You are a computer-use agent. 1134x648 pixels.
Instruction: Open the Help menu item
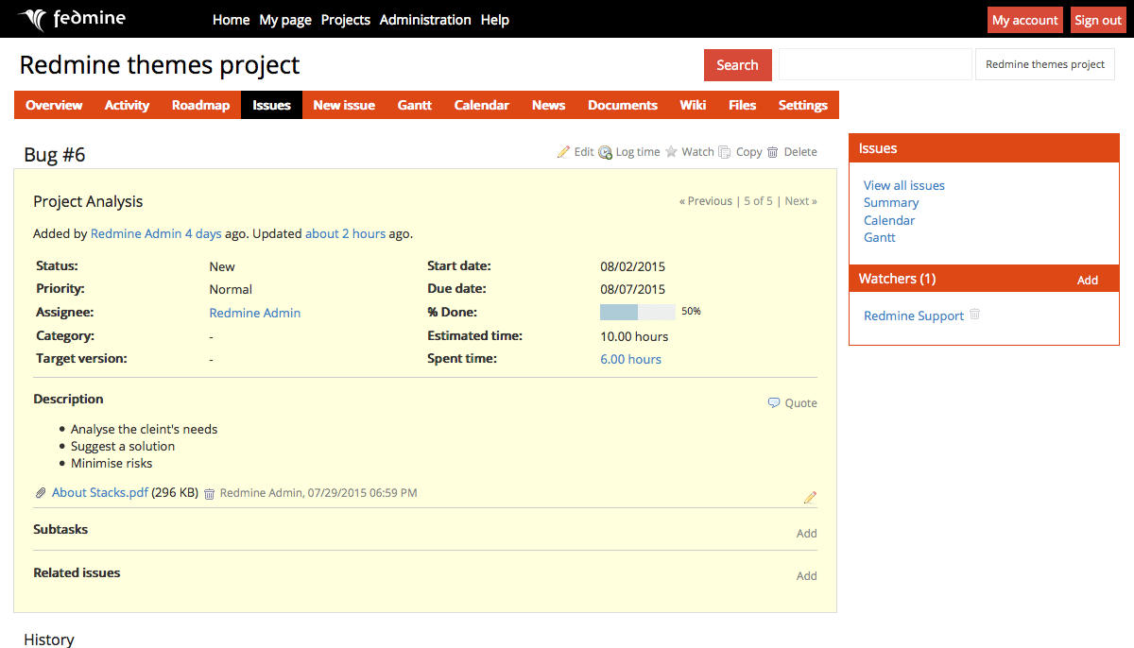[x=495, y=19]
